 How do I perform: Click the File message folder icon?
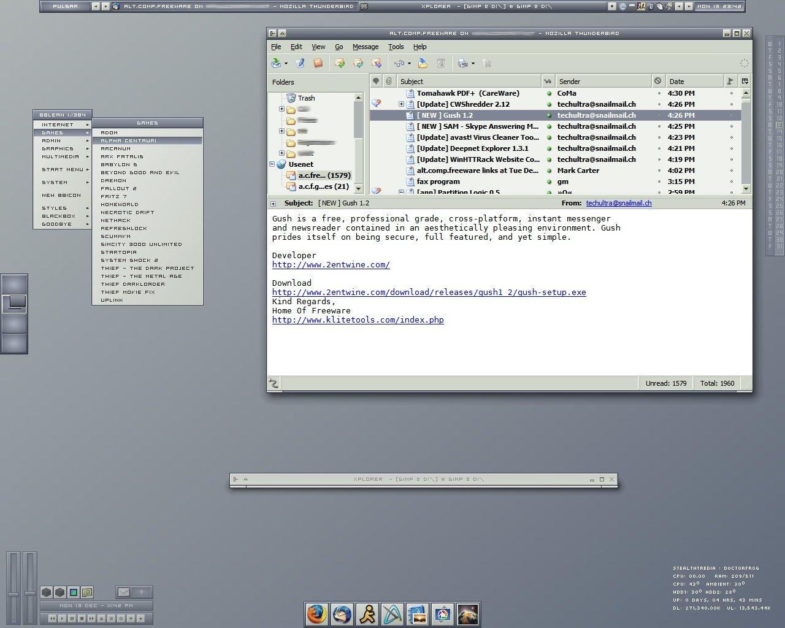click(x=423, y=63)
